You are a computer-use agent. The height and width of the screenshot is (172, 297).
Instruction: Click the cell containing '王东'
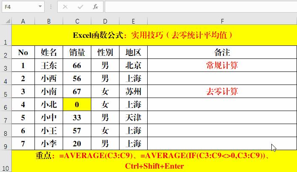[49, 65]
